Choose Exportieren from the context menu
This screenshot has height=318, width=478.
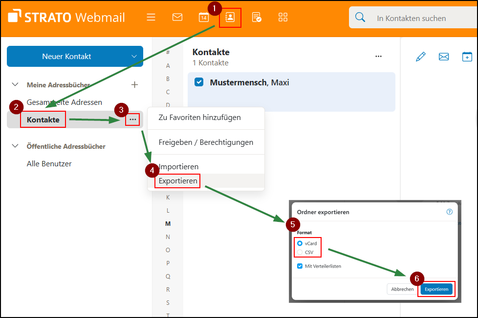pos(178,181)
